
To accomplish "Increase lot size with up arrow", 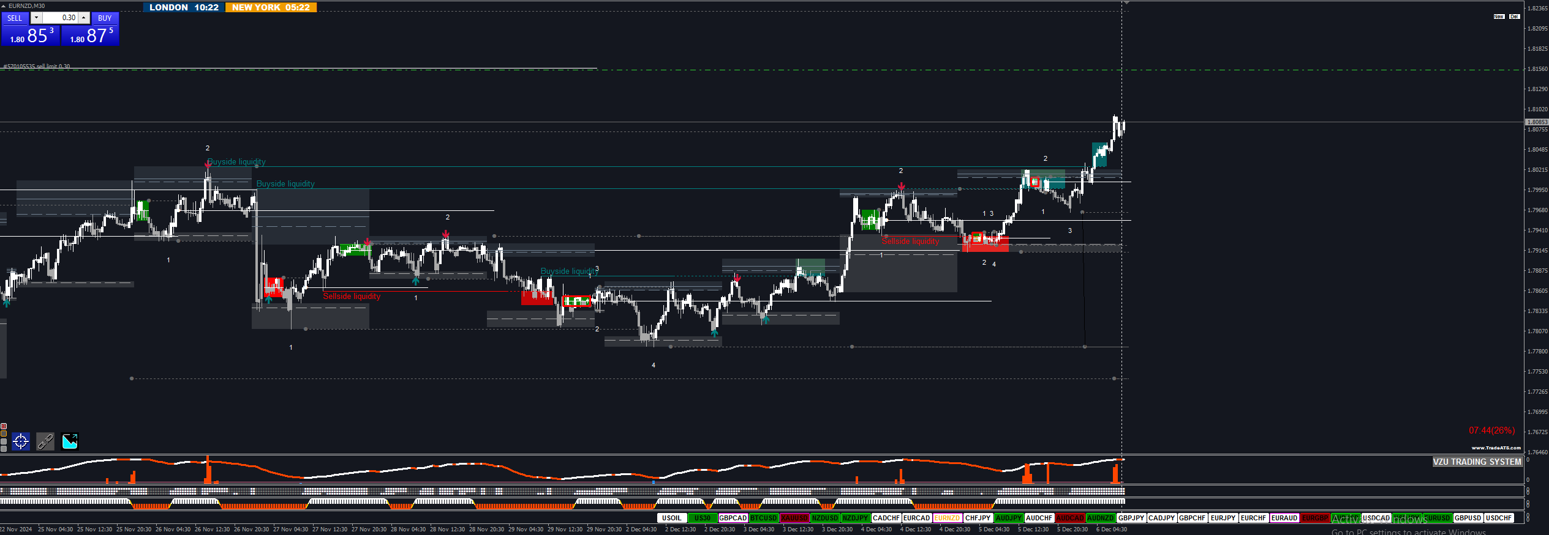I will coord(84,18).
